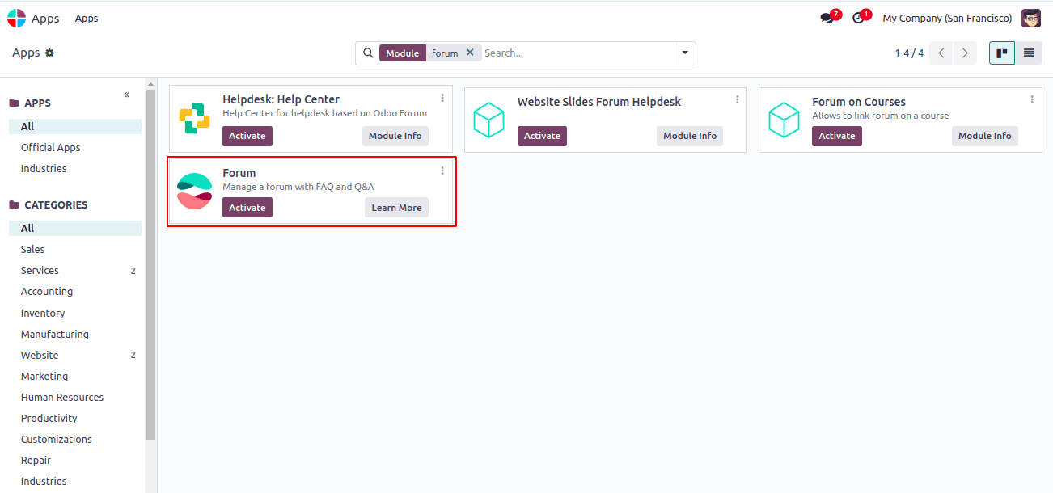Click the magnifying glass search icon
Screen dimensions: 1053x493
point(369,53)
